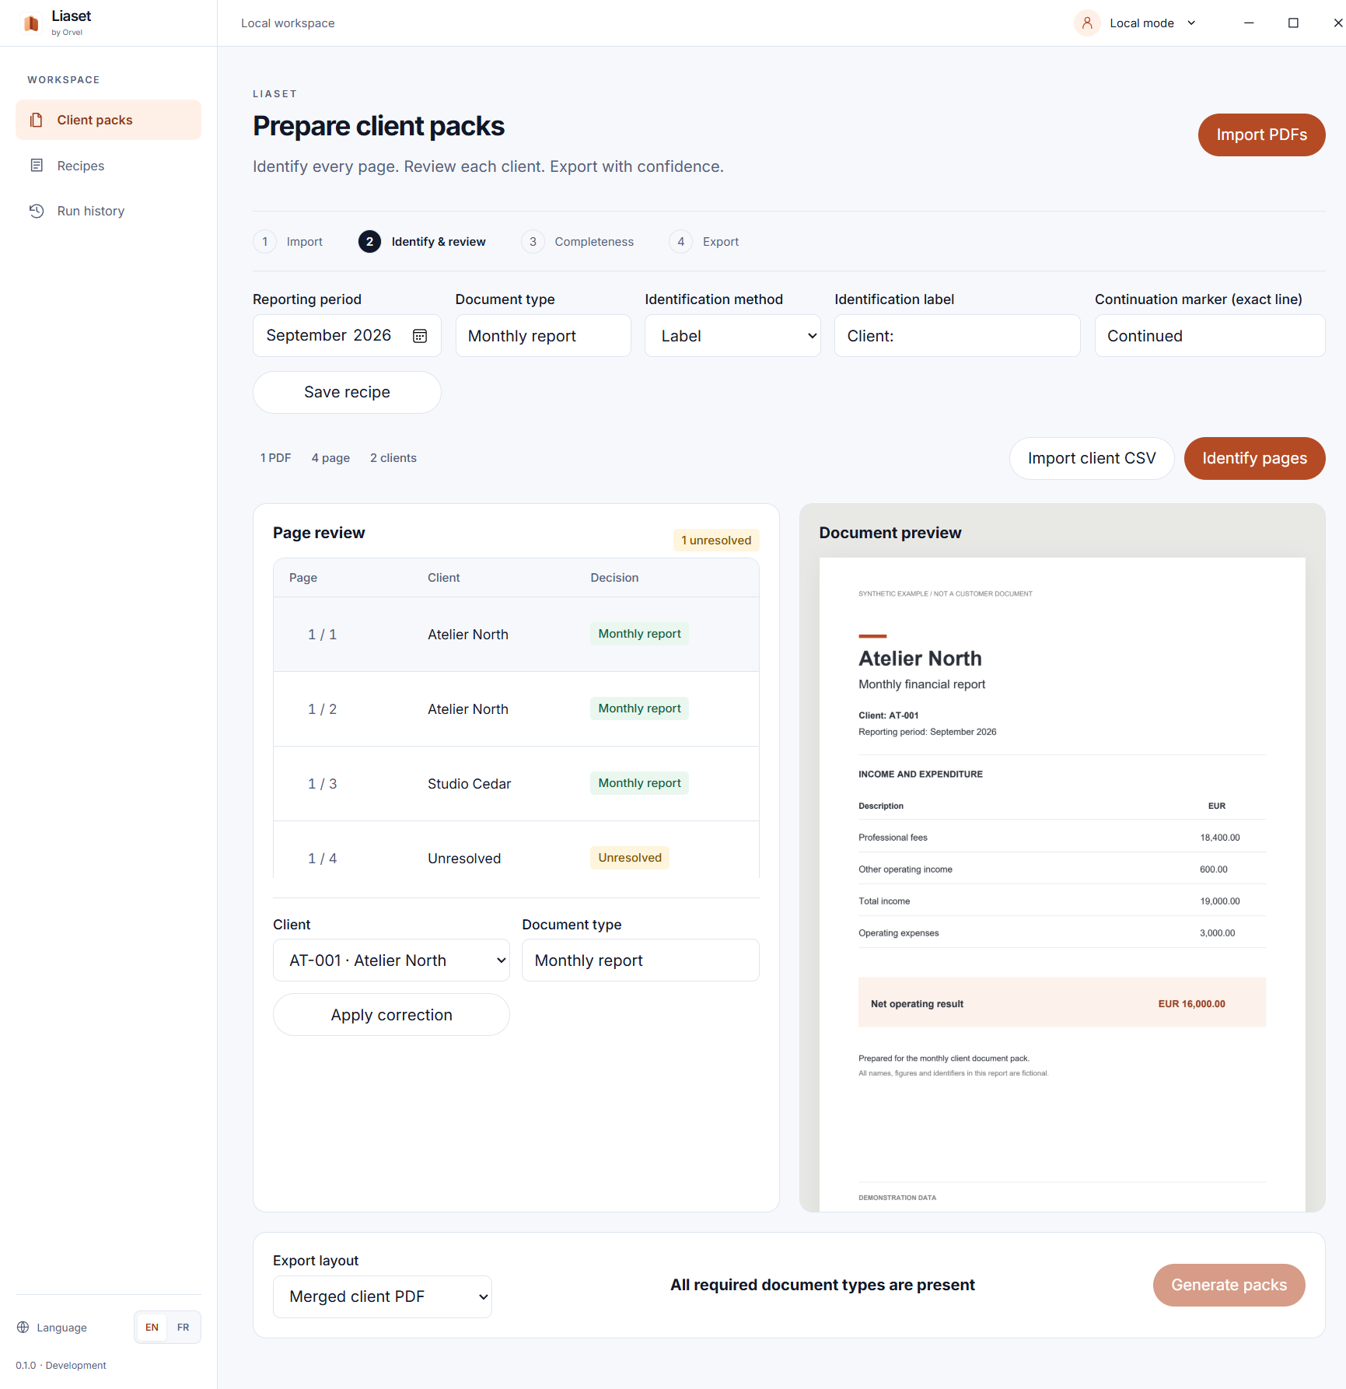Click the 2 clients summary text
This screenshot has height=1389, width=1346.
click(393, 458)
